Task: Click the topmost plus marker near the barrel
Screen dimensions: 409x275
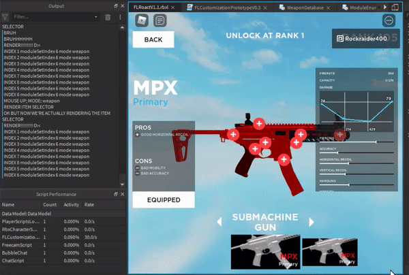Action: 301,134
